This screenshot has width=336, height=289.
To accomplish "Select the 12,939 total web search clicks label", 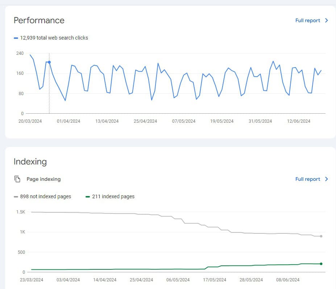I will pyautogui.click(x=54, y=38).
